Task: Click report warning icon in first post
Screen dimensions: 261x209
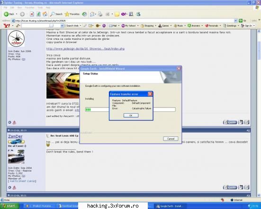Action: (x=15, y=123)
